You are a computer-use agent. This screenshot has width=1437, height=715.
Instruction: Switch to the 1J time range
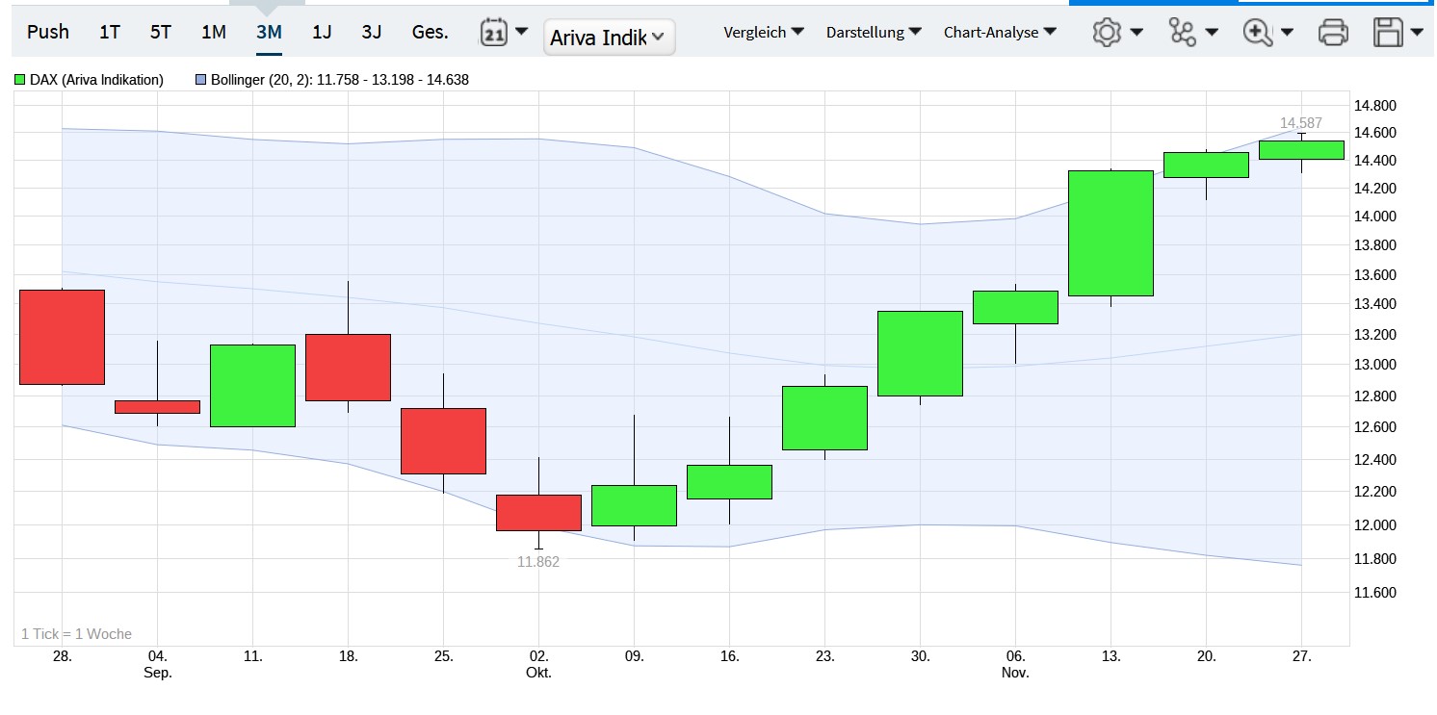click(322, 32)
